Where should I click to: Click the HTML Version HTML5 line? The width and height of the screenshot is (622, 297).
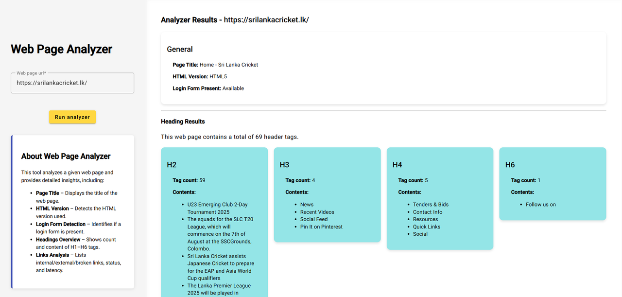tap(200, 76)
